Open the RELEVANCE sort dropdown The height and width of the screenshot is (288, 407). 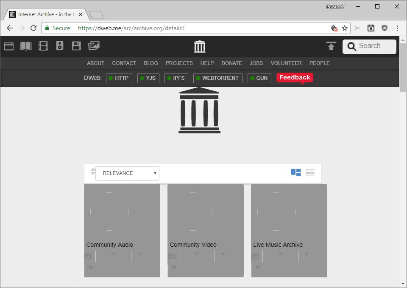tap(127, 173)
